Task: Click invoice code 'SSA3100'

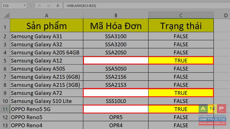Action: 116,36
